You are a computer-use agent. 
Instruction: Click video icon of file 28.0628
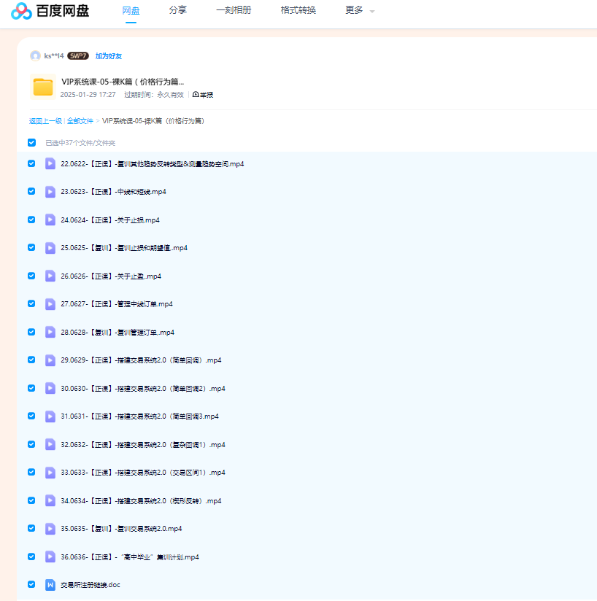[50, 332]
